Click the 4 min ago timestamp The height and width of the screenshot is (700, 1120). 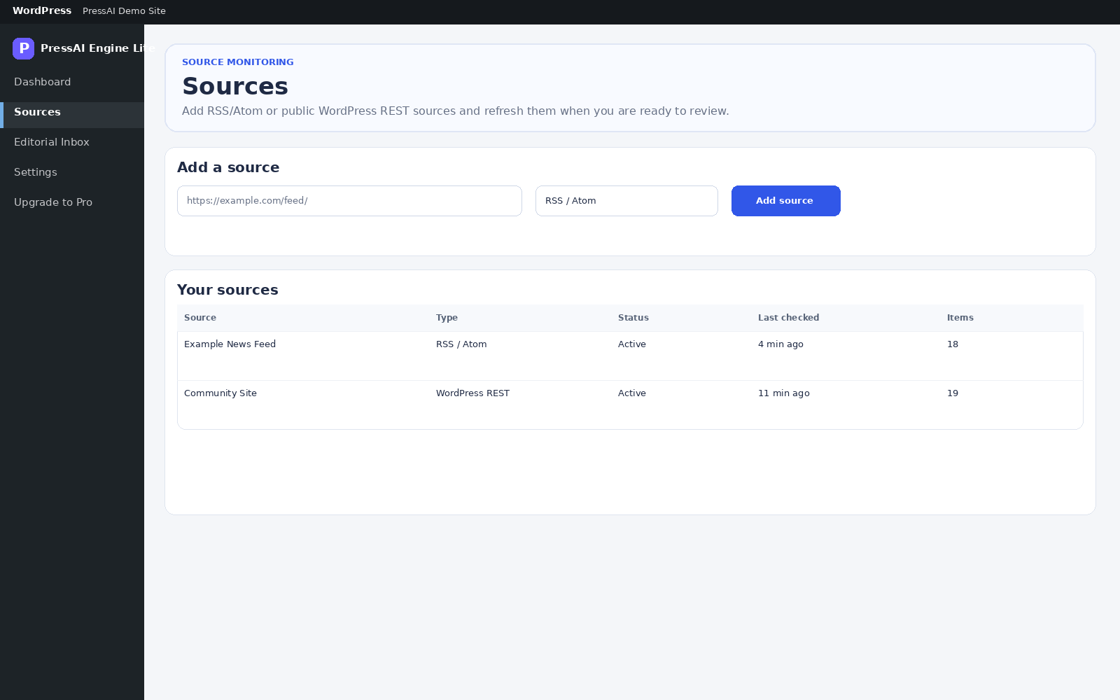[x=780, y=344]
